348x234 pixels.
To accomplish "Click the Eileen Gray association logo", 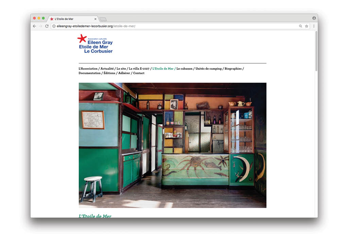I will click(x=95, y=44).
